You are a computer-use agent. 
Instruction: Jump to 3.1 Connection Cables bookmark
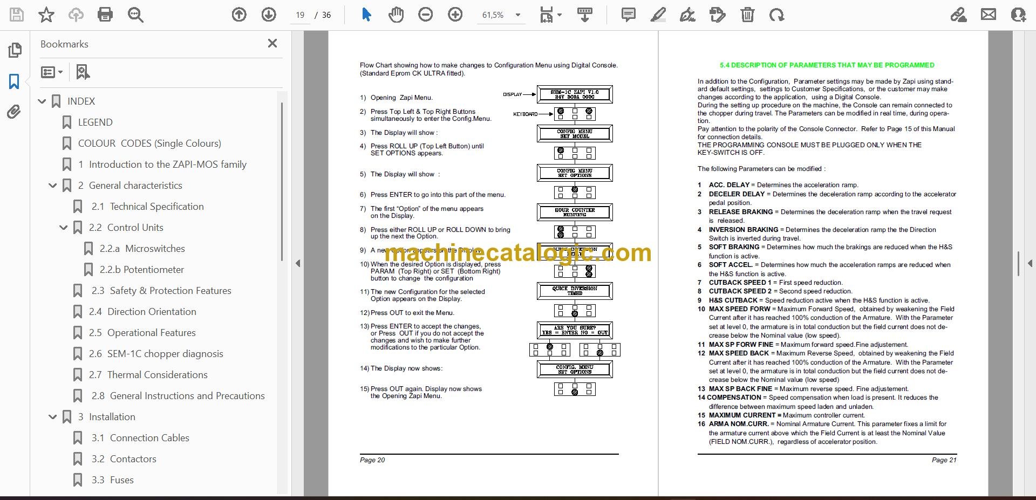(x=140, y=438)
